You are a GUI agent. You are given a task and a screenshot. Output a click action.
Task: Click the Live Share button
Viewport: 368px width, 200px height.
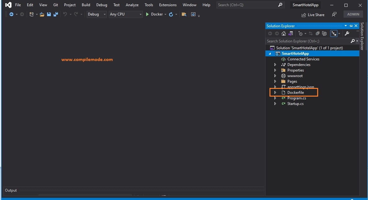(x=313, y=15)
